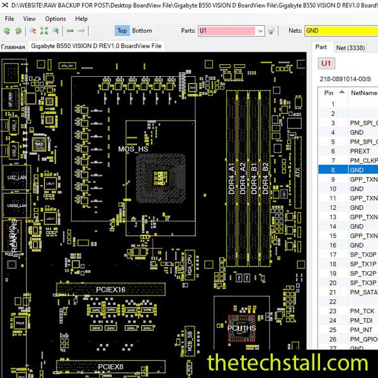
Task: Select pin 10 GND row
Action: [x=348, y=189]
